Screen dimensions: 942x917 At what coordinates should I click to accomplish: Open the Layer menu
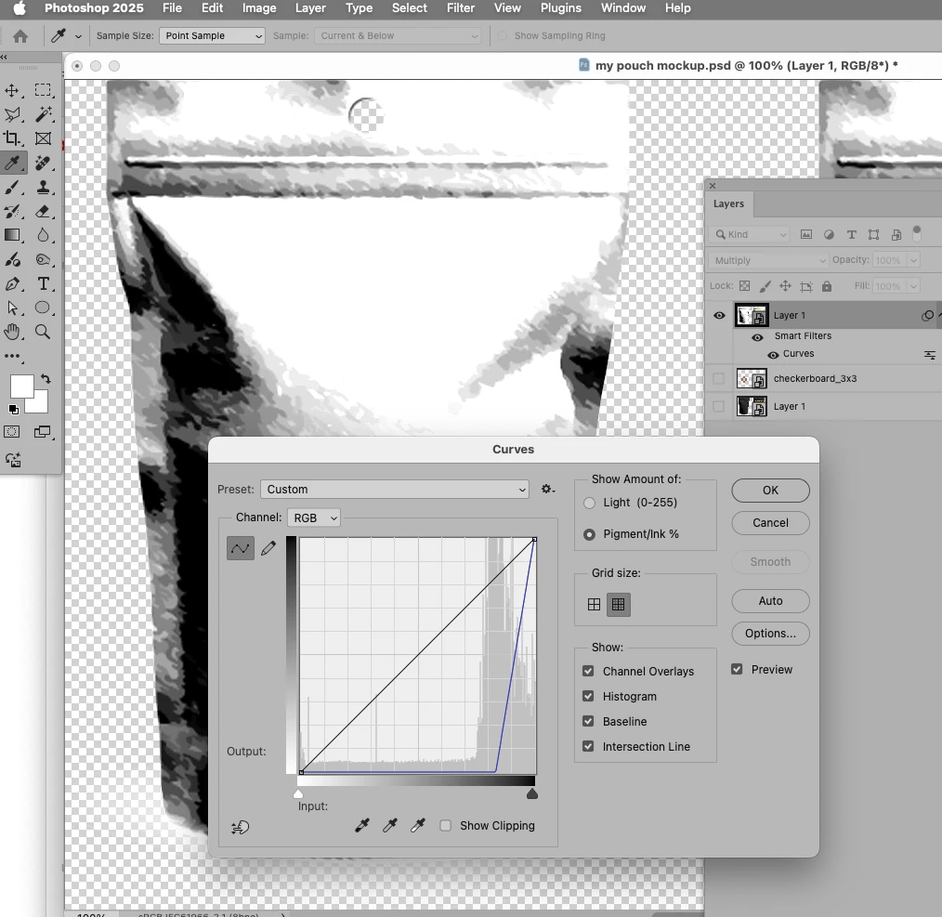pyautogui.click(x=310, y=7)
